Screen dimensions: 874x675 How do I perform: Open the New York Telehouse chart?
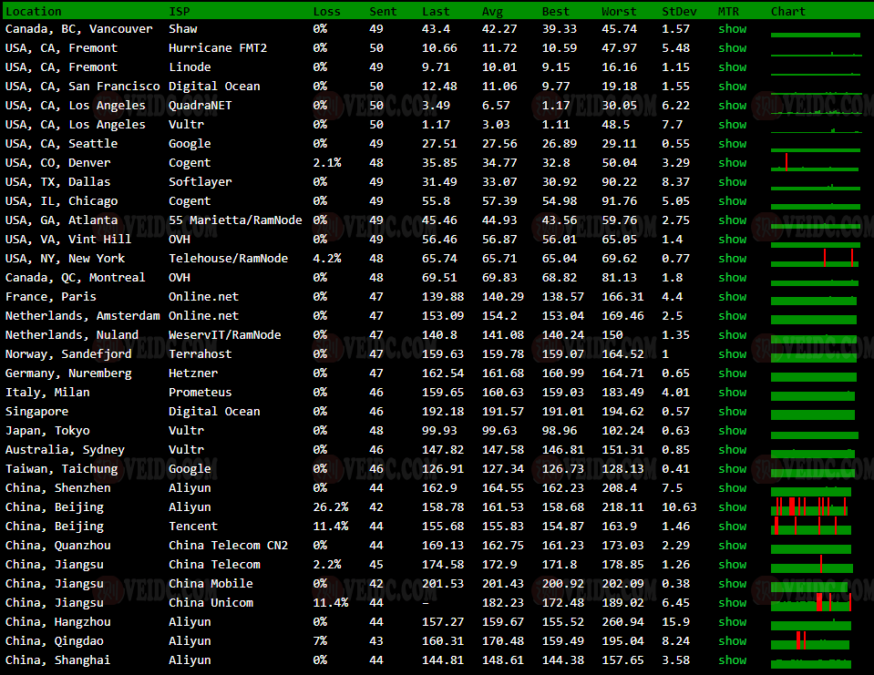tap(815, 259)
